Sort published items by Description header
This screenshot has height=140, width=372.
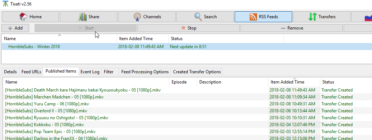point(232,82)
